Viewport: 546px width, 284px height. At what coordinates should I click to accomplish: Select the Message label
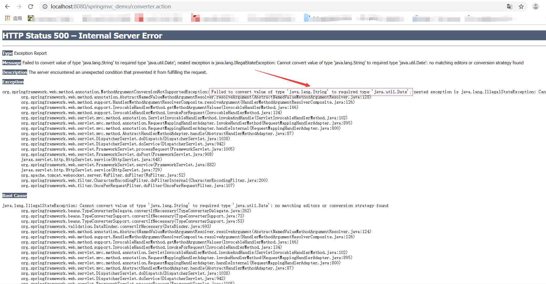pos(12,63)
